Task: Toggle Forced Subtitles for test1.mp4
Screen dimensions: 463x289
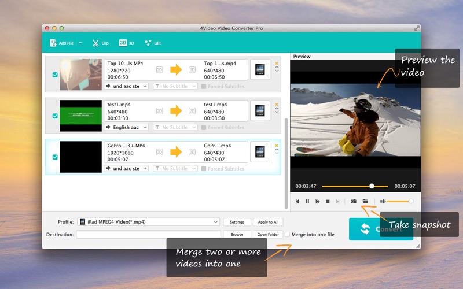Action: [x=204, y=127]
